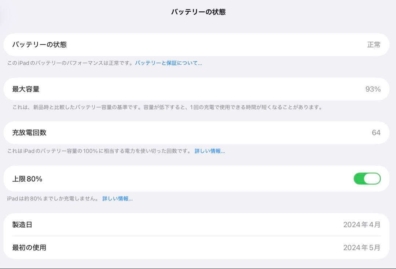Select the 充放電回数 row showing 64
This screenshot has height=269, width=396.
click(198, 132)
